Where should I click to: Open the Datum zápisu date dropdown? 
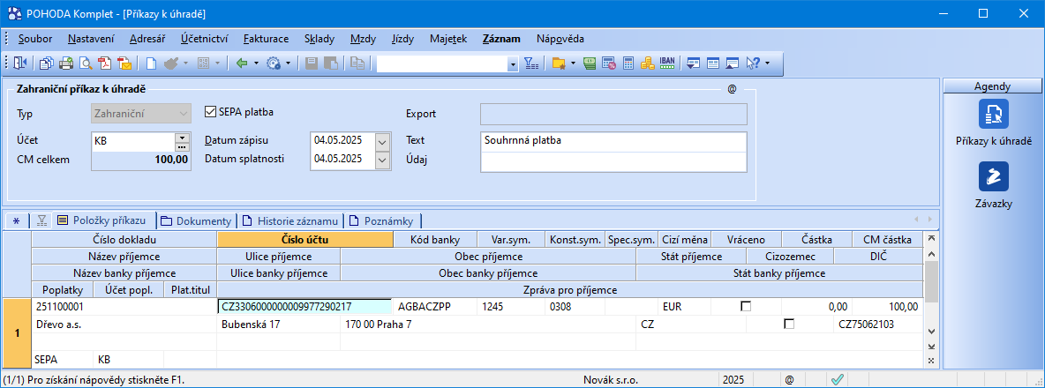382,141
